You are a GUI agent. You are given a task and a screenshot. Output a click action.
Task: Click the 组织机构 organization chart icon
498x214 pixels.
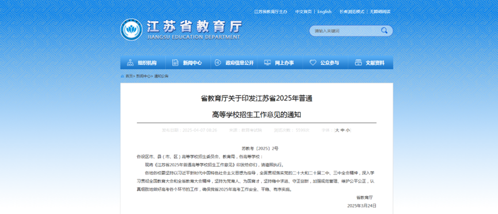point(130,63)
